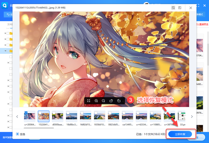This screenshot has width=209, height=143.
Task: Select the 18d8bc thumbnail image
Action: click(72, 117)
